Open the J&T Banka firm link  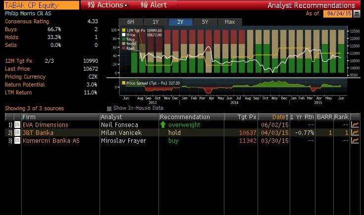38,133
